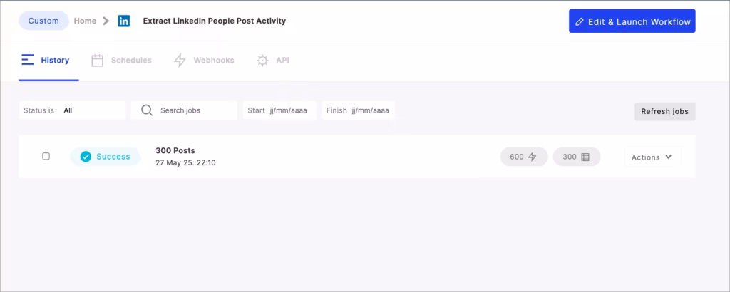The image size is (730, 292).
Task: Click the Custom tag pill
Action: [x=43, y=21]
